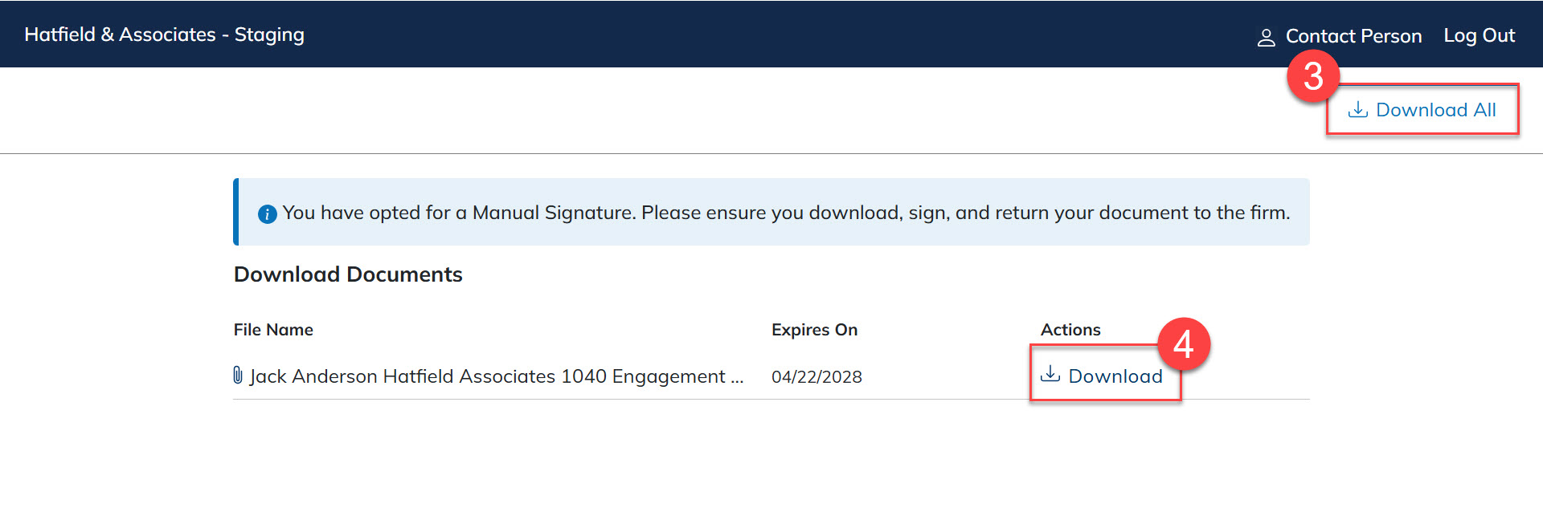Click the user profile icon
Screen dimensions: 1543x524
pyautogui.click(x=1266, y=38)
